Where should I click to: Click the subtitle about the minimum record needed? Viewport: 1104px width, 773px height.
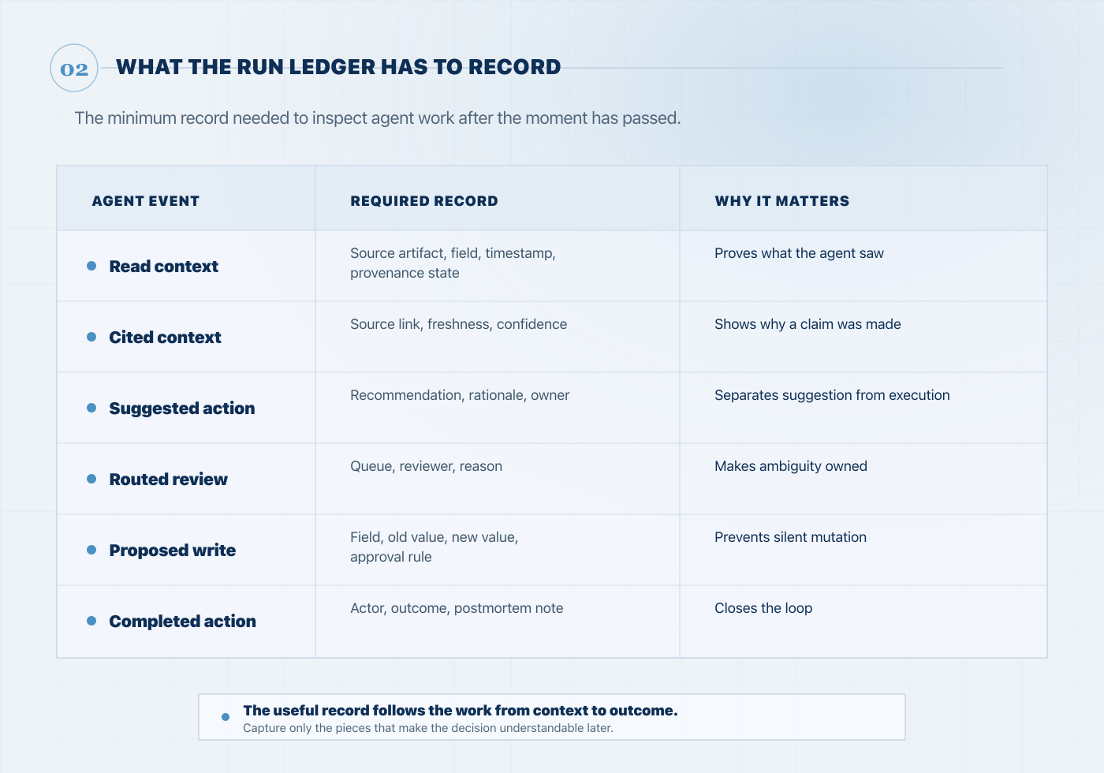(x=378, y=118)
